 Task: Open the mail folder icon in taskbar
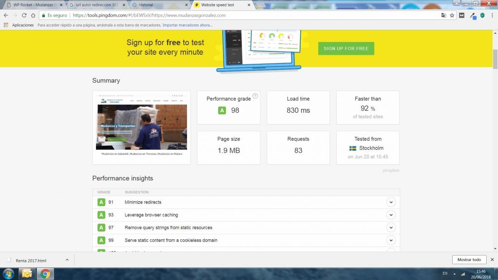(27, 274)
